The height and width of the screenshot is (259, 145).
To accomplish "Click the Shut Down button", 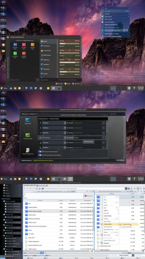I will coord(76,84).
